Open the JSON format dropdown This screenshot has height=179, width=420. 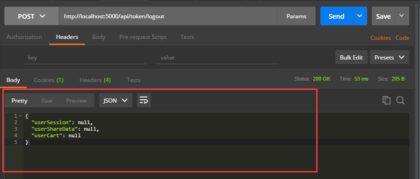[116, 100]
